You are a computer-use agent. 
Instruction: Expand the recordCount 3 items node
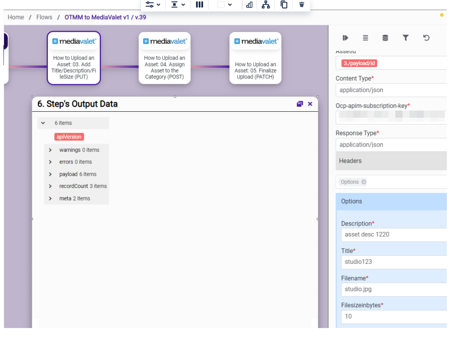click(50, 186)
